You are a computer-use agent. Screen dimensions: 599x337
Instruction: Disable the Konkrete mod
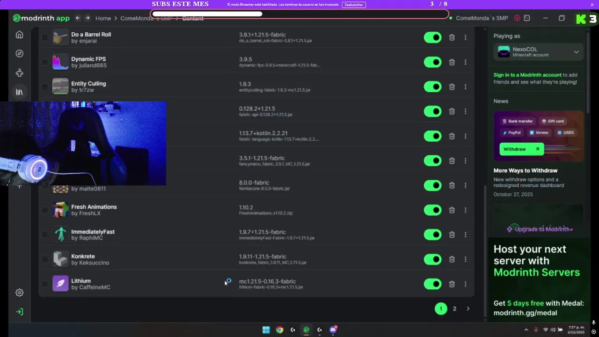(432, 259)
